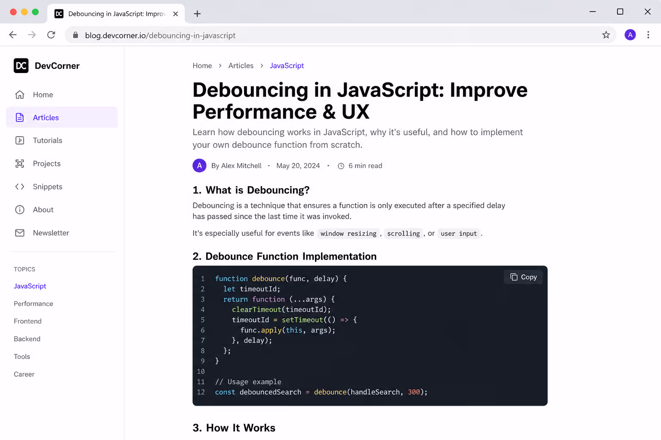Click the macOS green fullscreen dot
This screenshot has height=440, width=661.
[35, 12]
